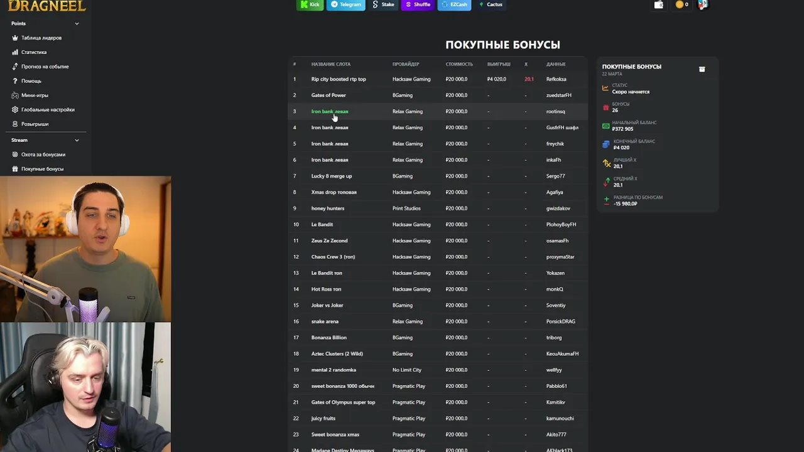
Task: Click the DRAGNEEL logo
Action: click(46, 6)
